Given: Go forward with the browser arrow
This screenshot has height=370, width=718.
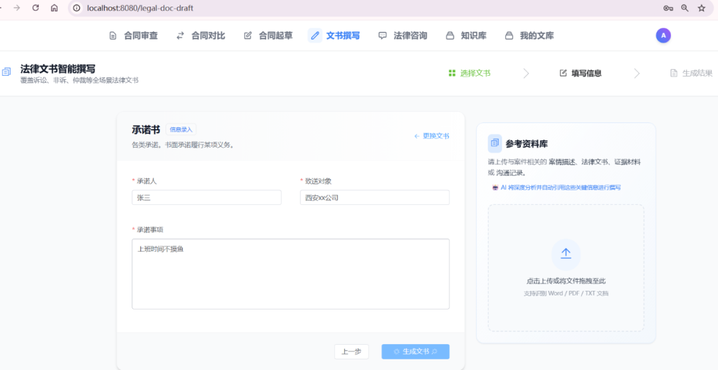Looking at the screenshot, I should tap(17, 8).
